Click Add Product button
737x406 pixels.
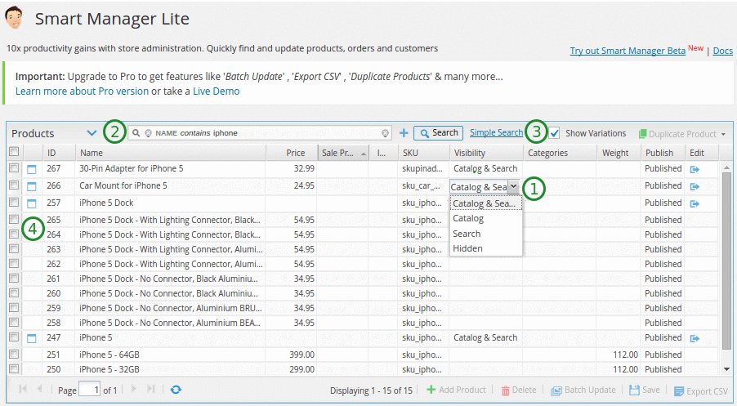457,390
